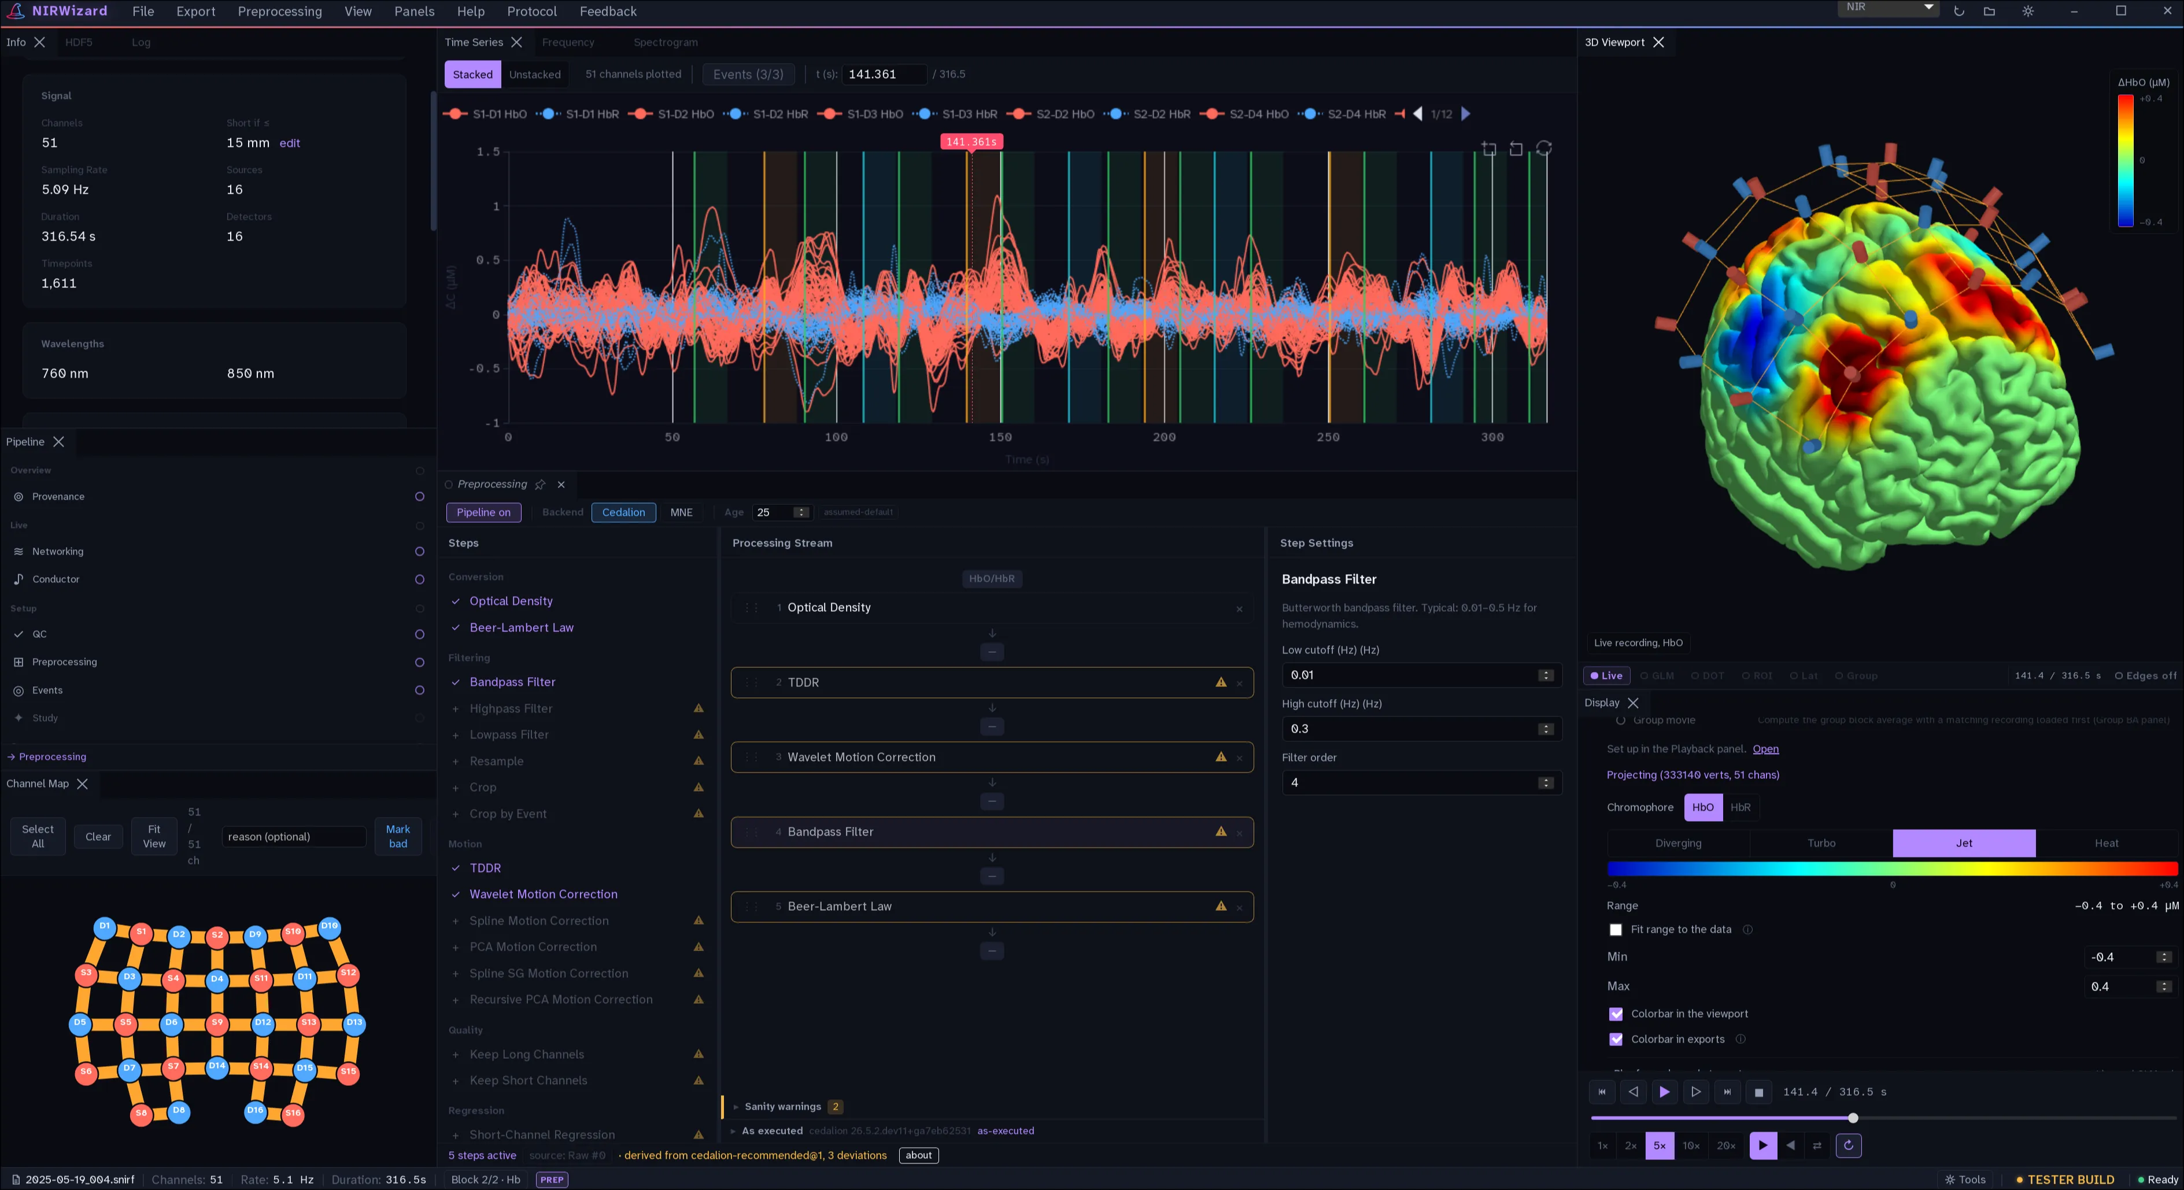Click the info icon beside Colorbar in exports
Screen dimensions: 2184x1190
[x=1740, y=1039]
